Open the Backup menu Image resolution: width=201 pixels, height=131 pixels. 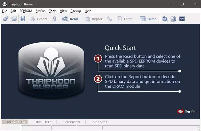[76, 11]
